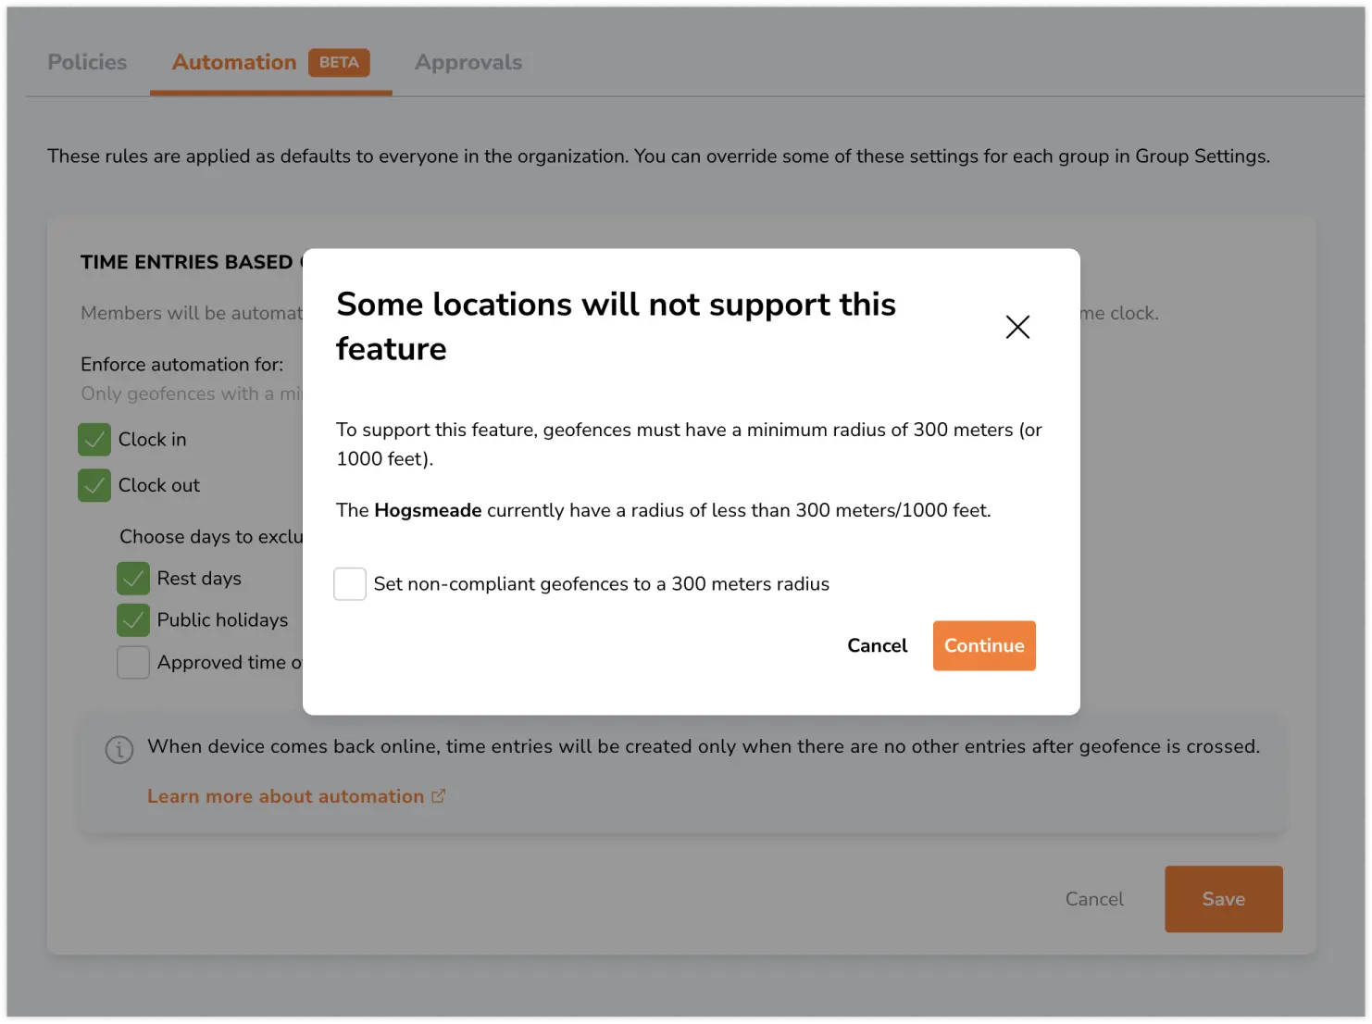Toggle the Clock out checkbox
The image size is (1372, 1024).
coord(94,485)
